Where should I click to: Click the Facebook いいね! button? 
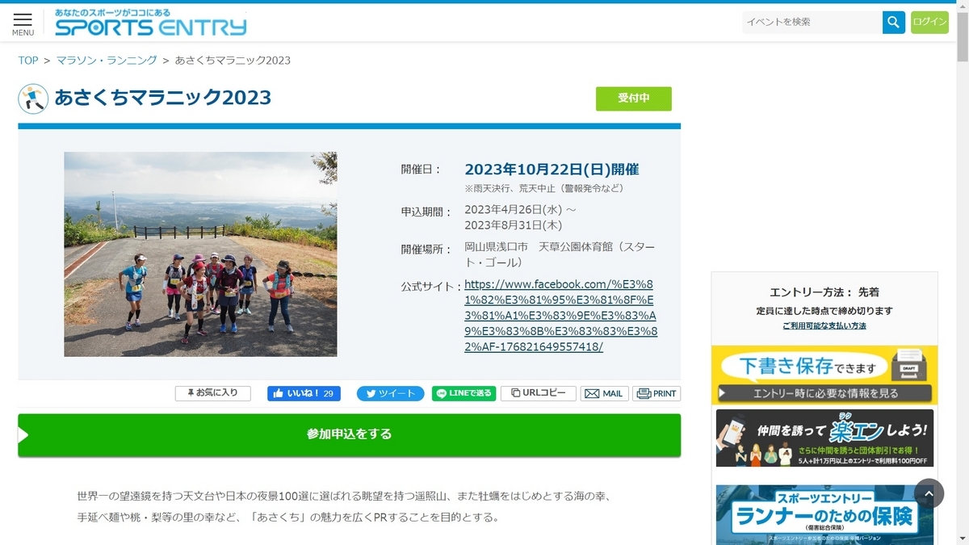304,393
